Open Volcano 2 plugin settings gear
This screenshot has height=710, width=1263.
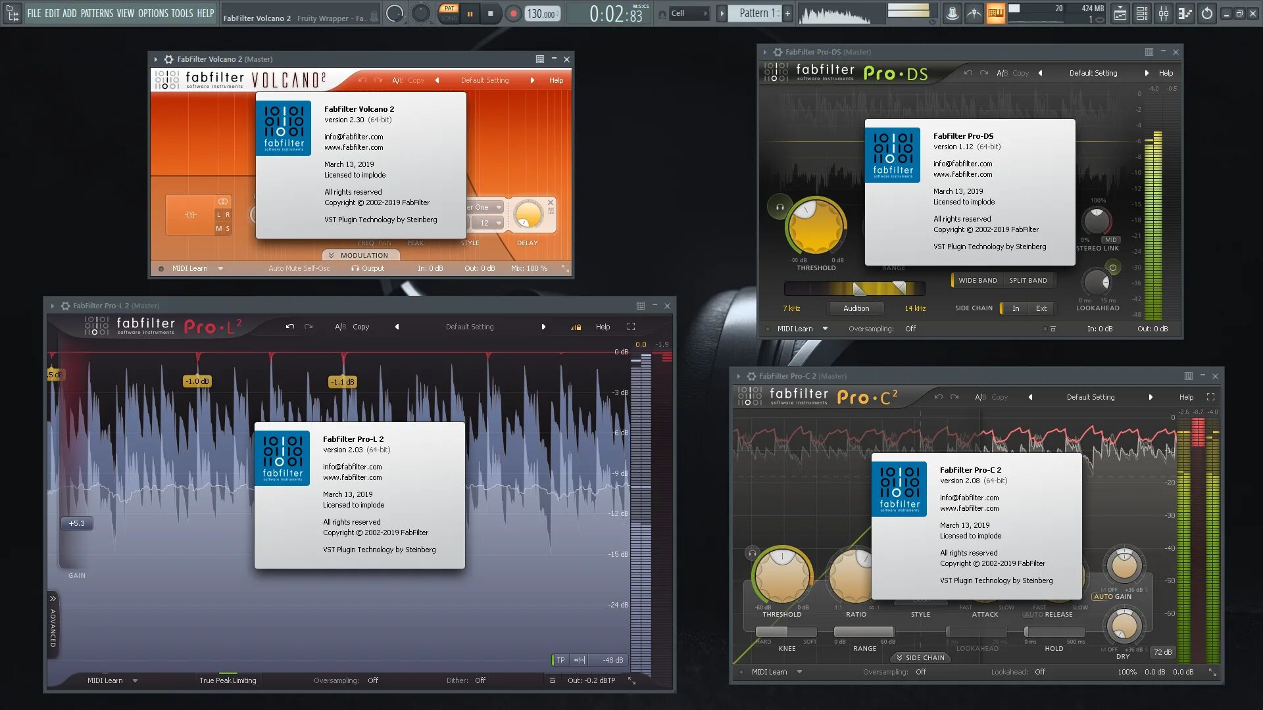click(168, 59)
